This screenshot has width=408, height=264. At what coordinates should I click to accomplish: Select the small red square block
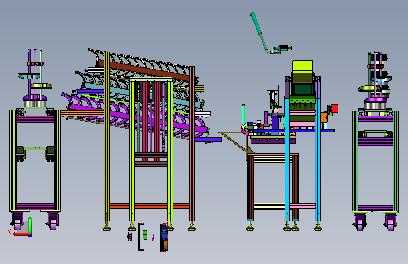[x=335, y=109]
